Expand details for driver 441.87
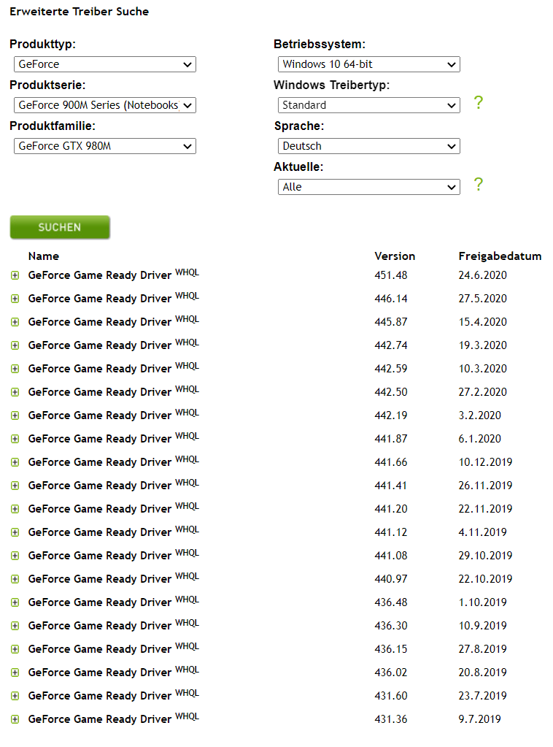The image size is (553, 747). click(15, 439)
